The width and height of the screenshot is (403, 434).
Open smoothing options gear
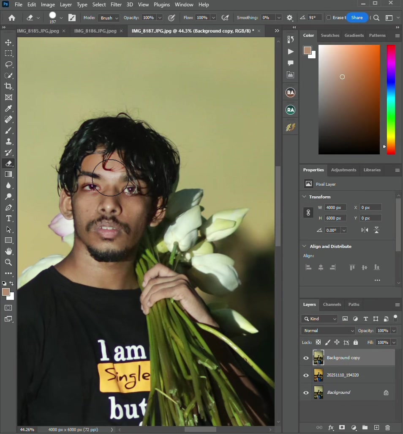(289, 18)
